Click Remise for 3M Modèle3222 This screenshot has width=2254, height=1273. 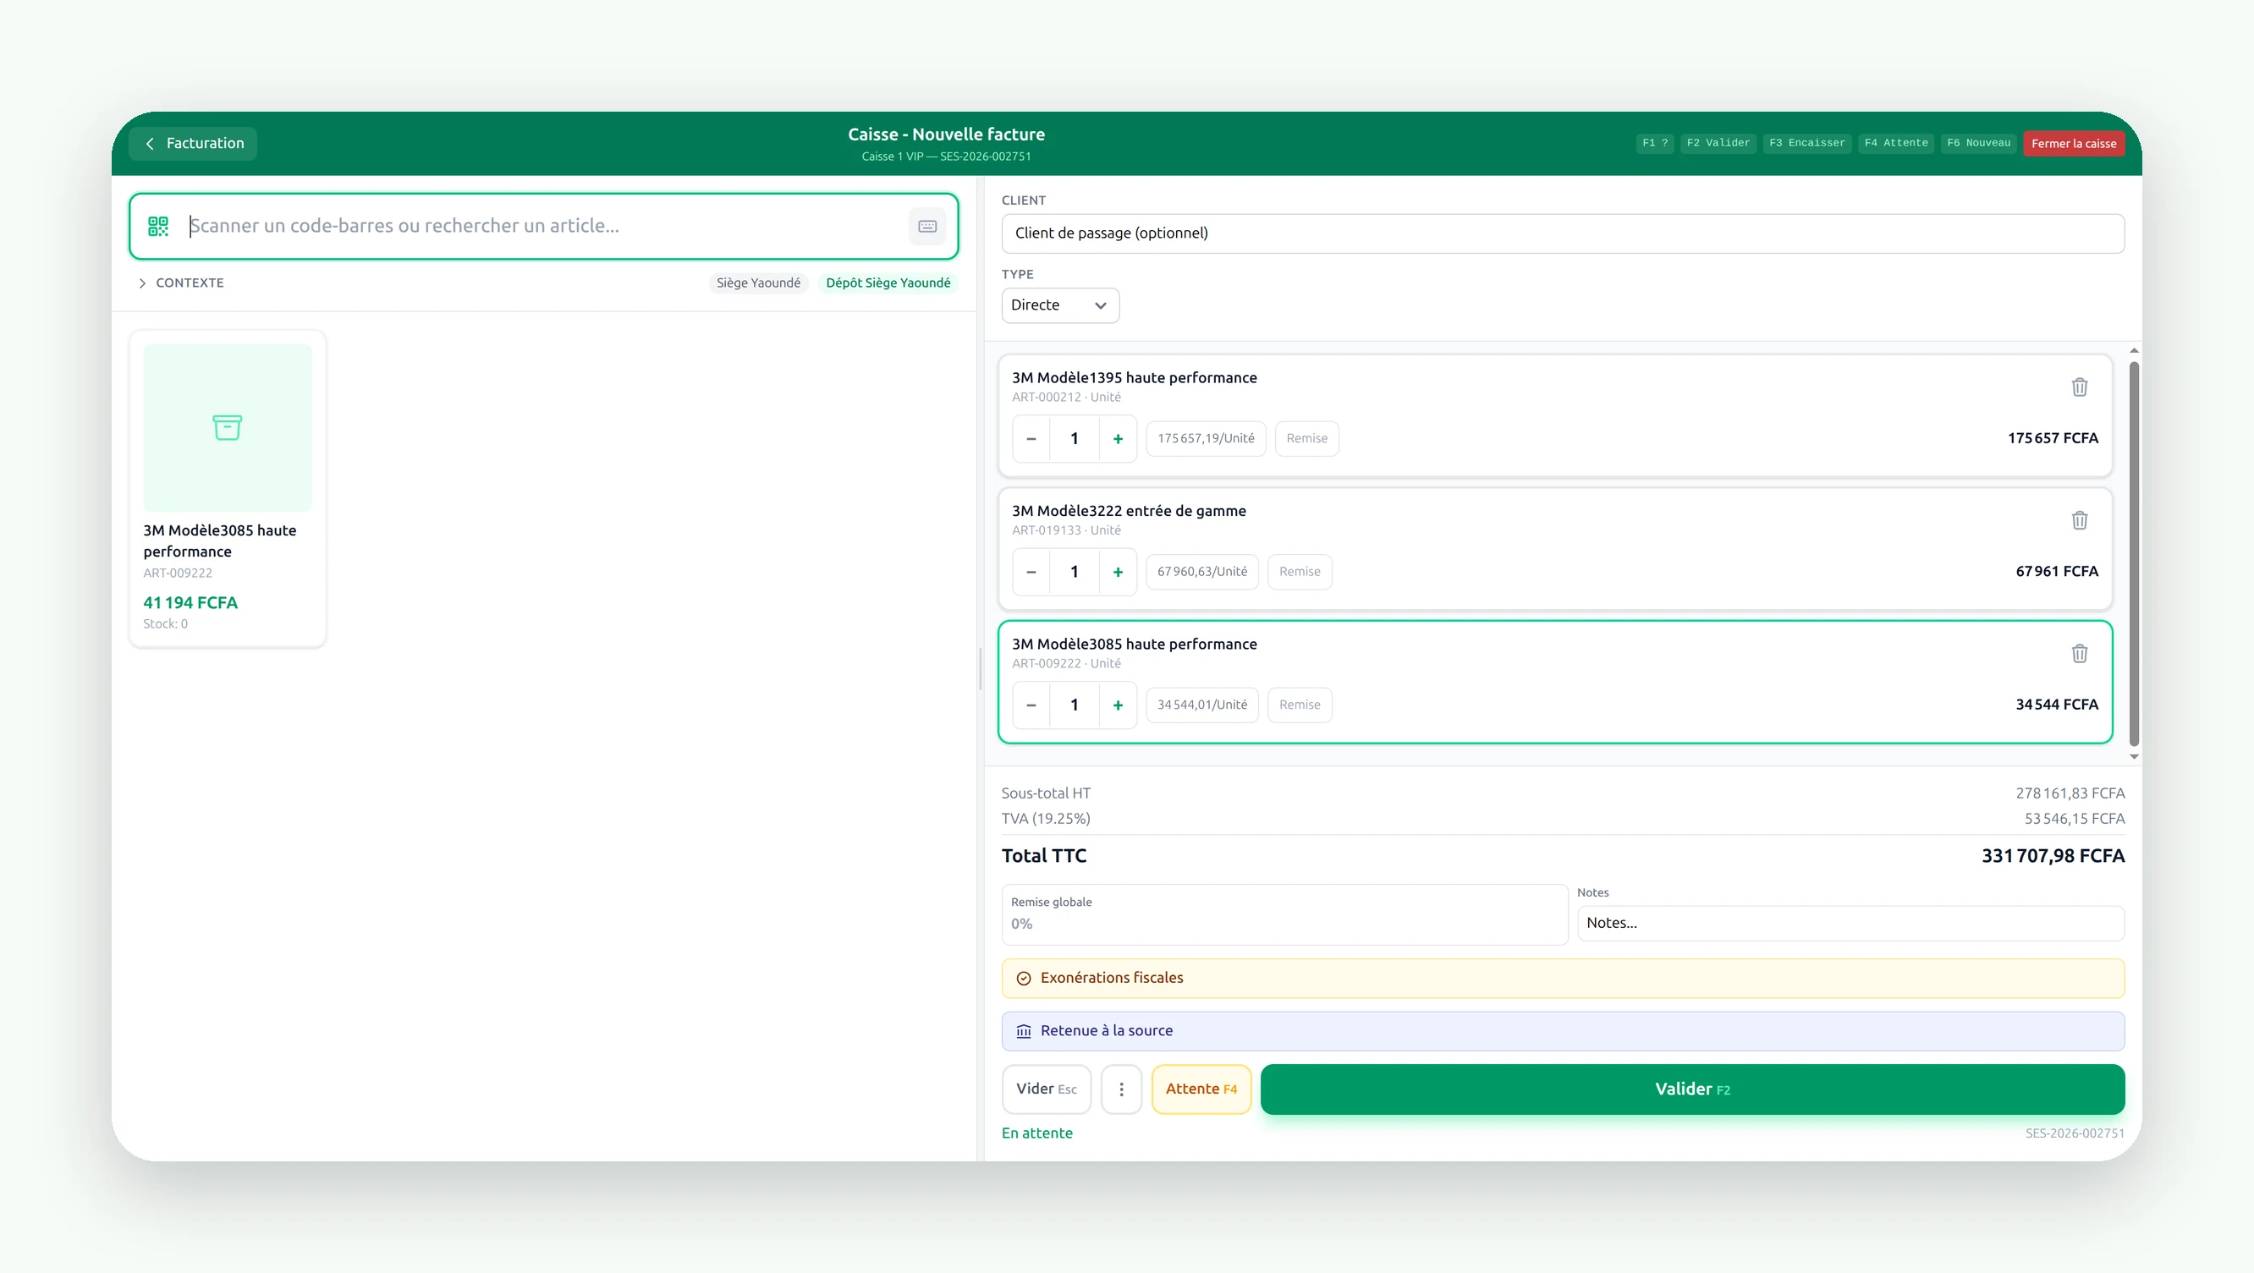coord(1300,571)
